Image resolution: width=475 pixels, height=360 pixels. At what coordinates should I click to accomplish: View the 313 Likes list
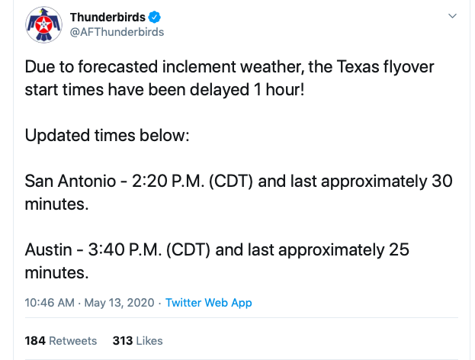pos(137,341)
